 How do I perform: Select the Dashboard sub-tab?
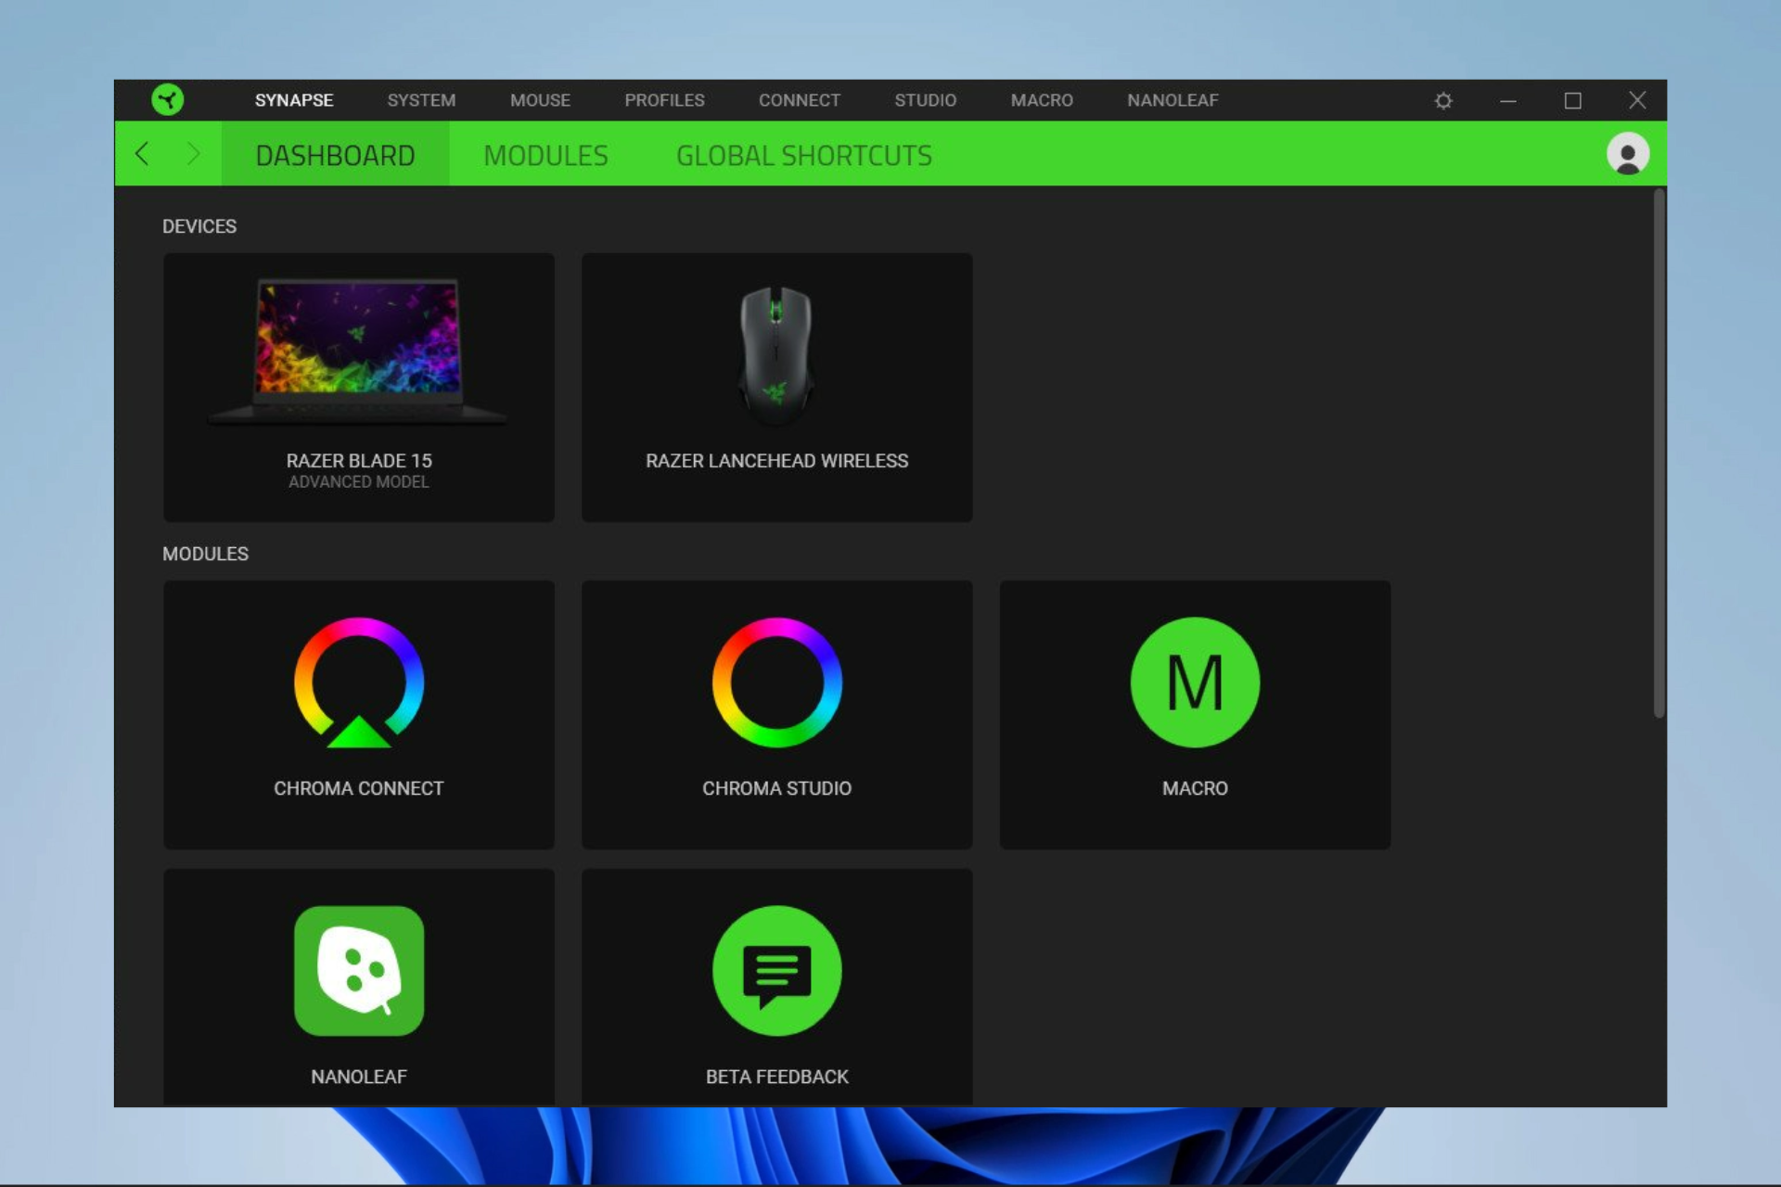click(x=335, y=155)
